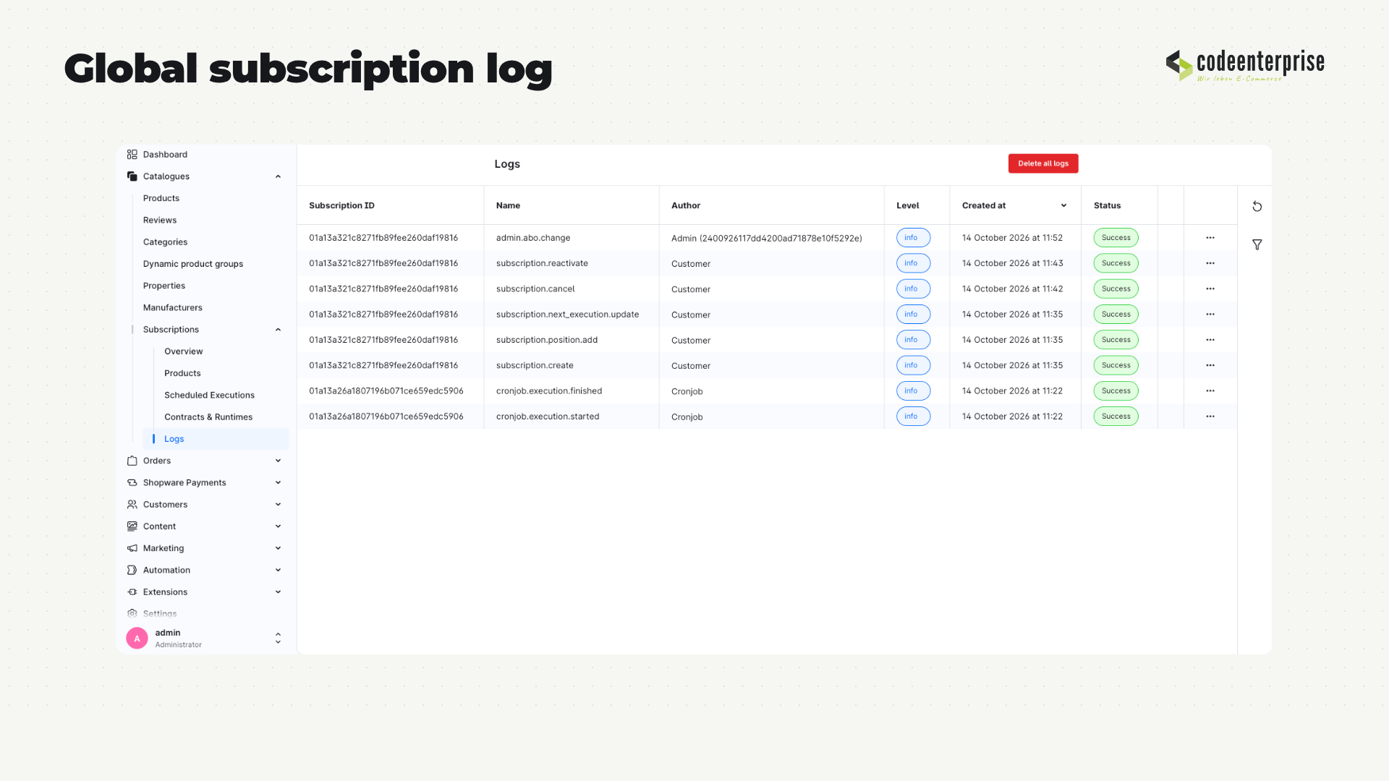
Task: Click the Marketing megaphone icon
Action: (x=132, y=548)
